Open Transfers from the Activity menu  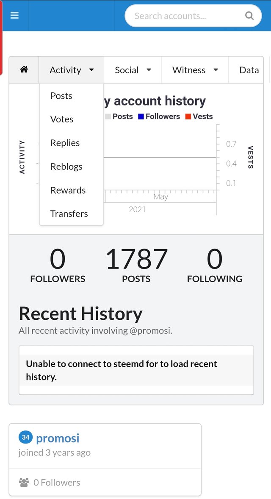tap(69, 214)
